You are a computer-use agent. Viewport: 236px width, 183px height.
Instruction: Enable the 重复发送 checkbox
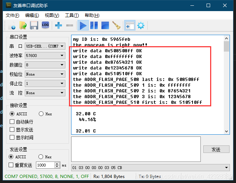coord(11,165)
